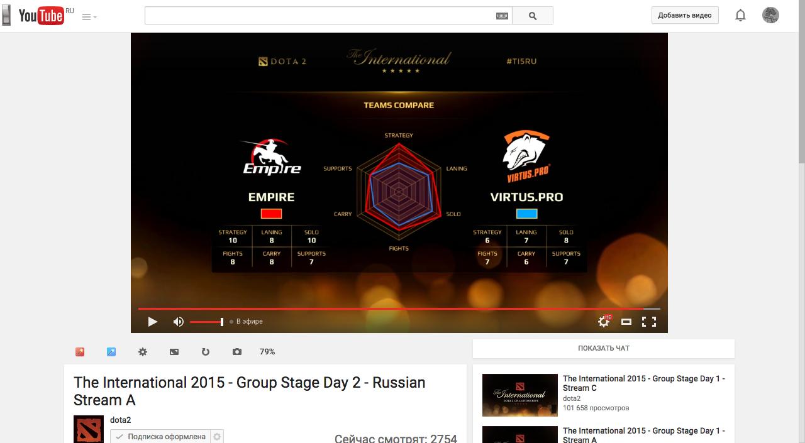Mute the video with speaker icon
Image resolution: width=805 pixels, height=443 pixels.
click(179, 322)
